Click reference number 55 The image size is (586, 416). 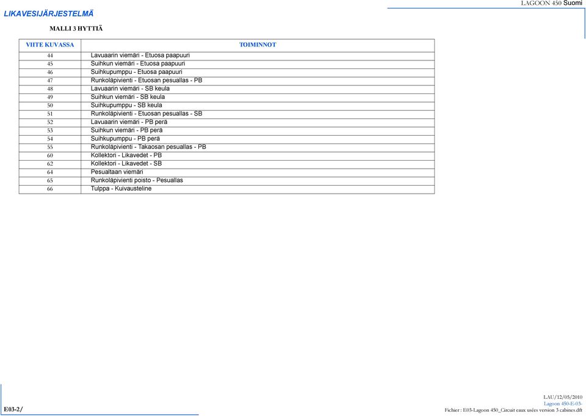point(50,147)
